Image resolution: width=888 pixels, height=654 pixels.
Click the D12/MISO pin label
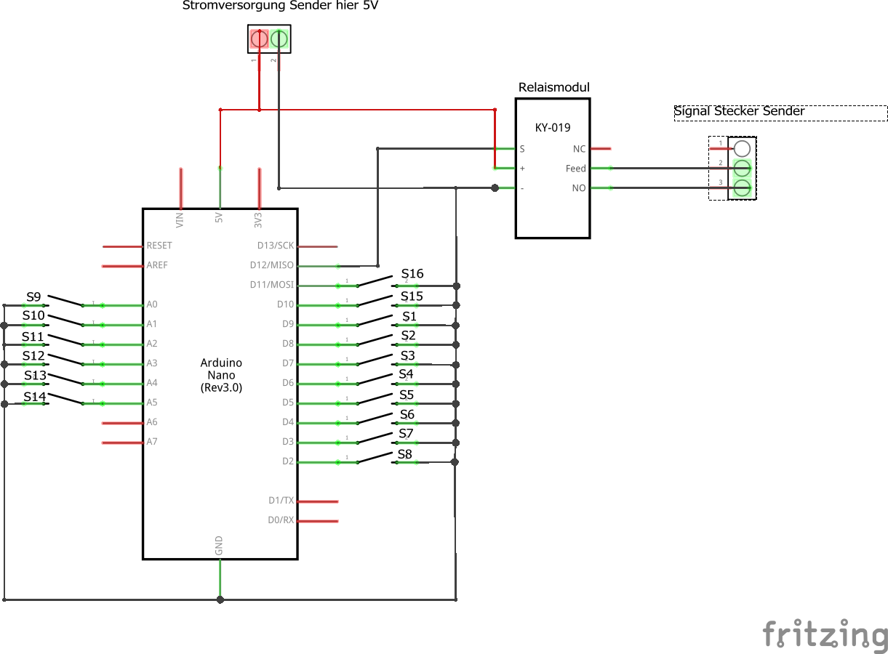coord(273,265)
